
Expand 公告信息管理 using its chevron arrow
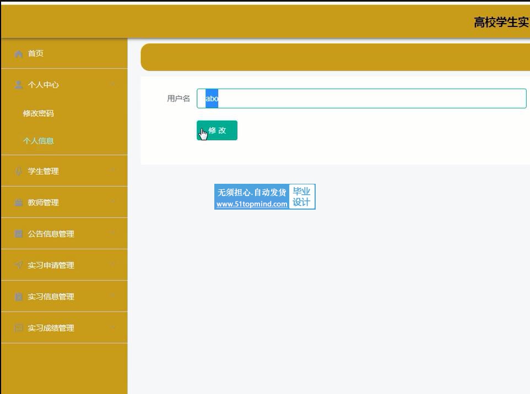pos(113,234)
